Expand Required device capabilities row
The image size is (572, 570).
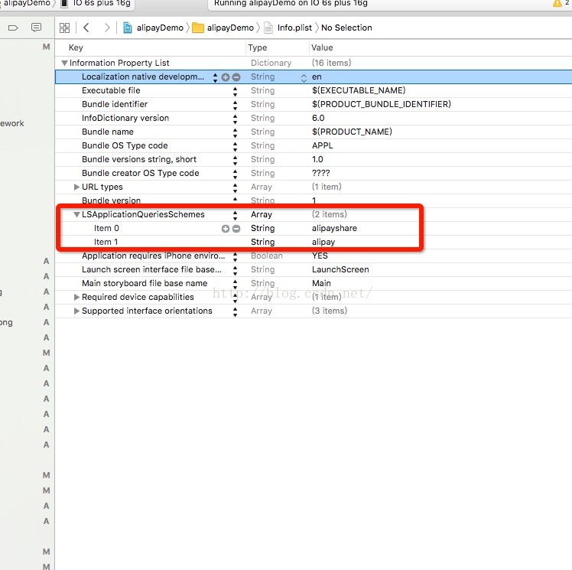(x=76, y=298)
